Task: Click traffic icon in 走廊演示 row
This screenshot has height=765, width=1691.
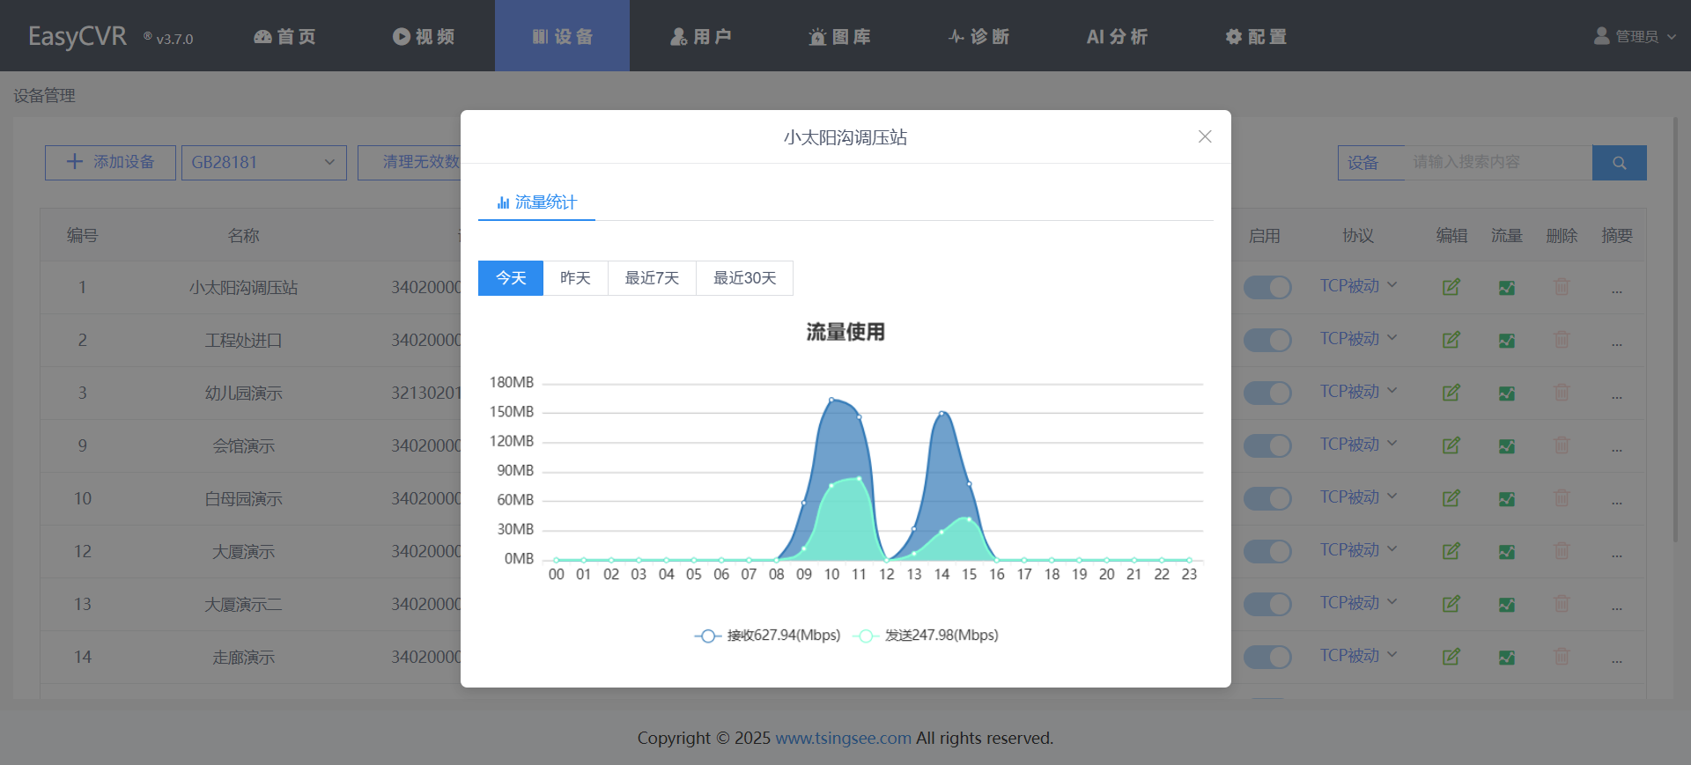Action: 1506,657
